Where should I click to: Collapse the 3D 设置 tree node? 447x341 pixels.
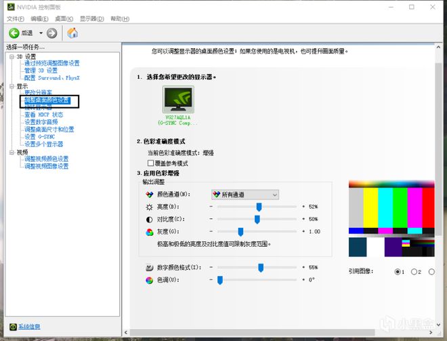pyautogui.click(x=12, y=56)
